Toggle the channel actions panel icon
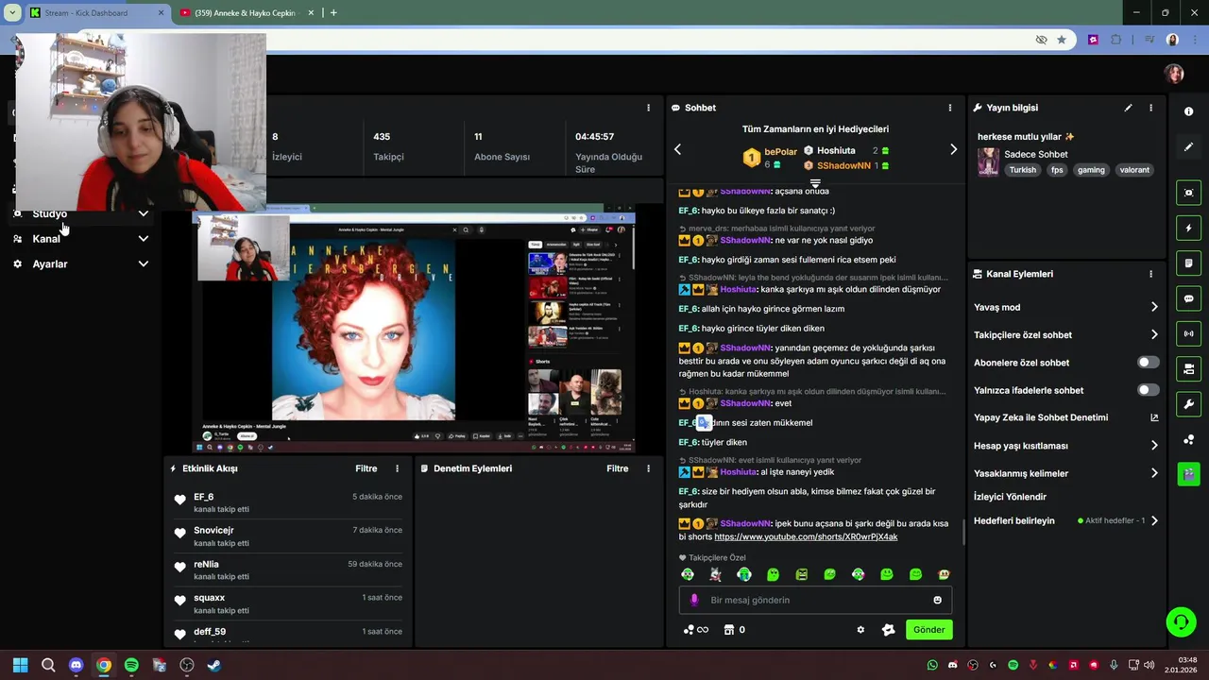 (x=1188, y=368)
